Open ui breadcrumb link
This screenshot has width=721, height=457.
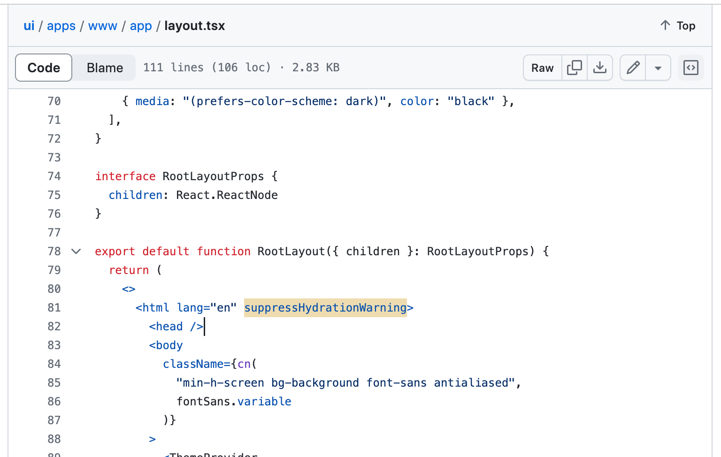29,26
